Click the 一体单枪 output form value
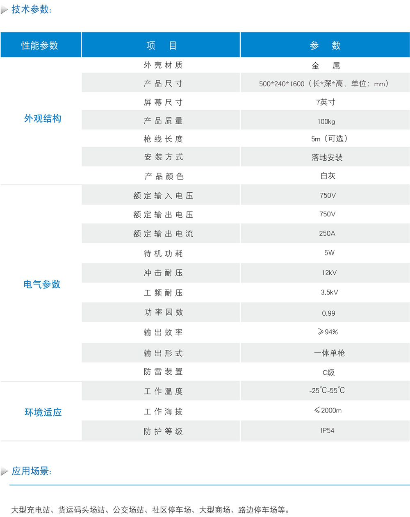 (x=329, y=353)
